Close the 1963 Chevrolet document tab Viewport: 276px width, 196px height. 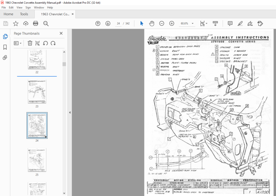[x=73, y=14]
